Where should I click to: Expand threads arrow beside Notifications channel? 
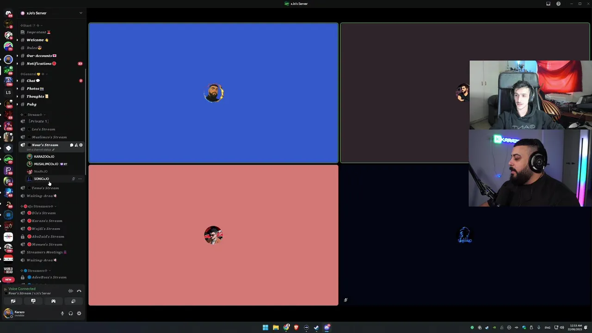18,64
